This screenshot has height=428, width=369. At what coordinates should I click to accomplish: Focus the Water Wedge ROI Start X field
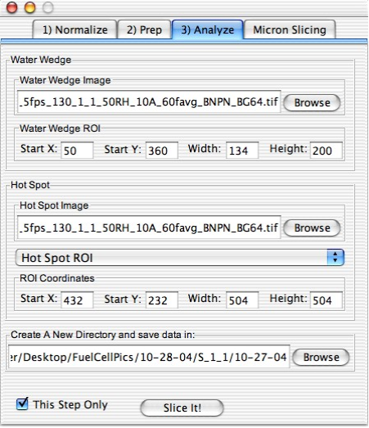[x=77, y=150]
